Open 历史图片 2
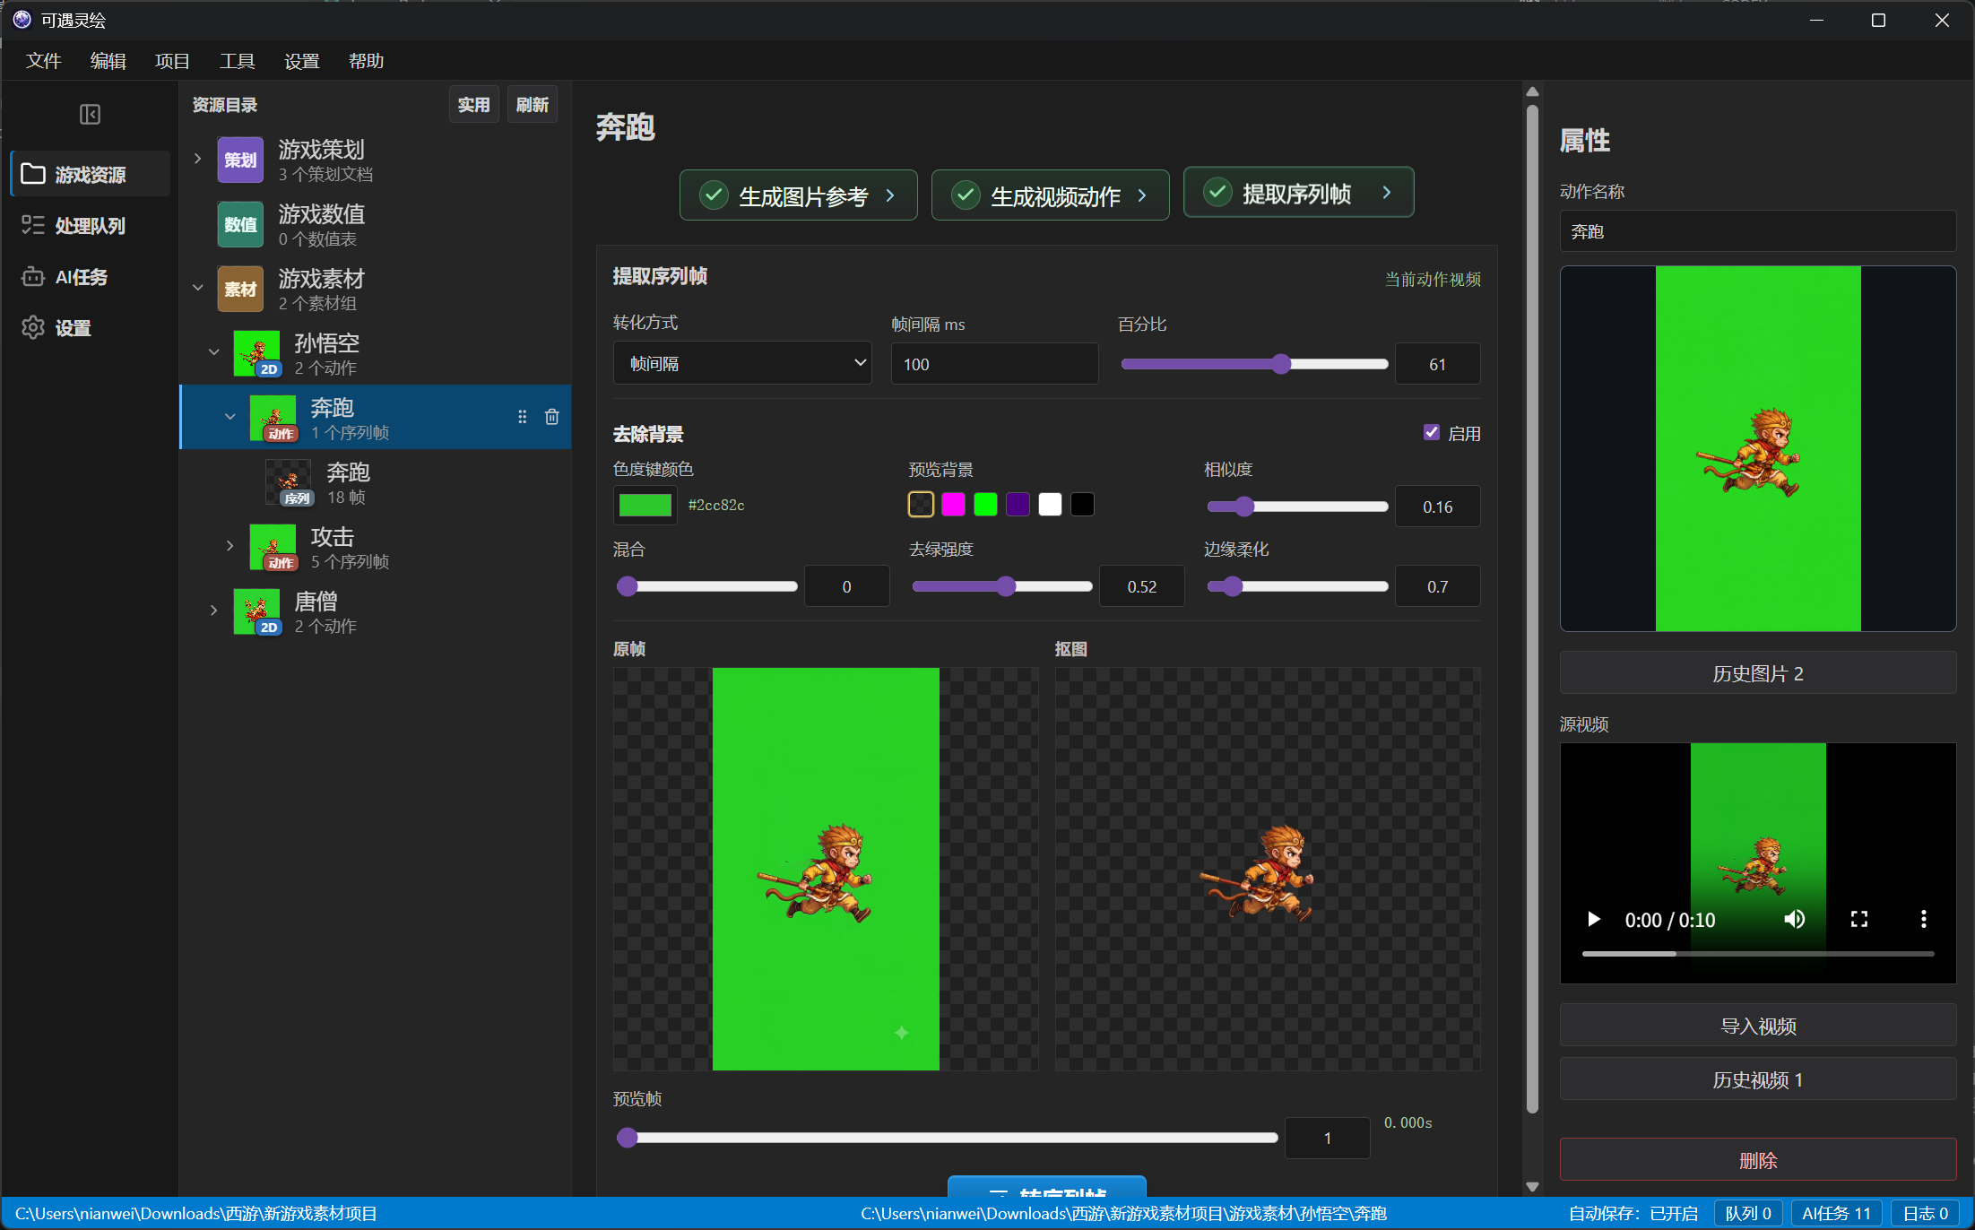This screenshot has height=1230, width=1975. tap(1757, 673)
